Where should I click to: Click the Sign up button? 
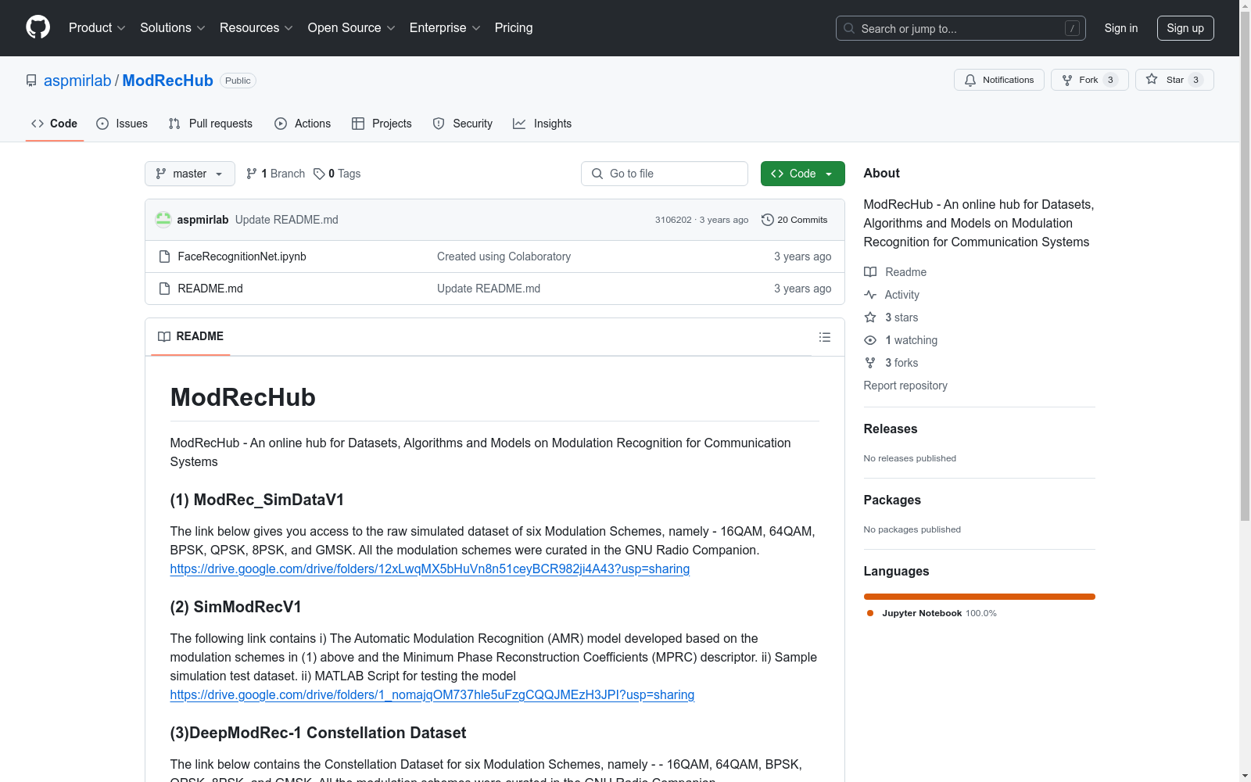(1185, 28)
